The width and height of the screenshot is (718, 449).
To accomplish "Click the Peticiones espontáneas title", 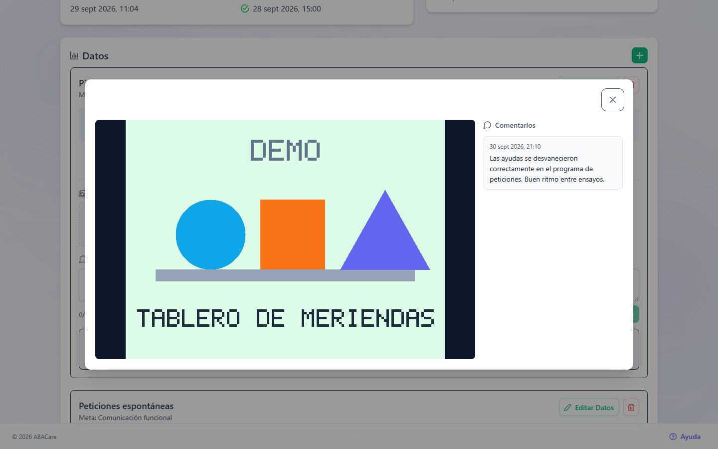I will click(126, 406).
